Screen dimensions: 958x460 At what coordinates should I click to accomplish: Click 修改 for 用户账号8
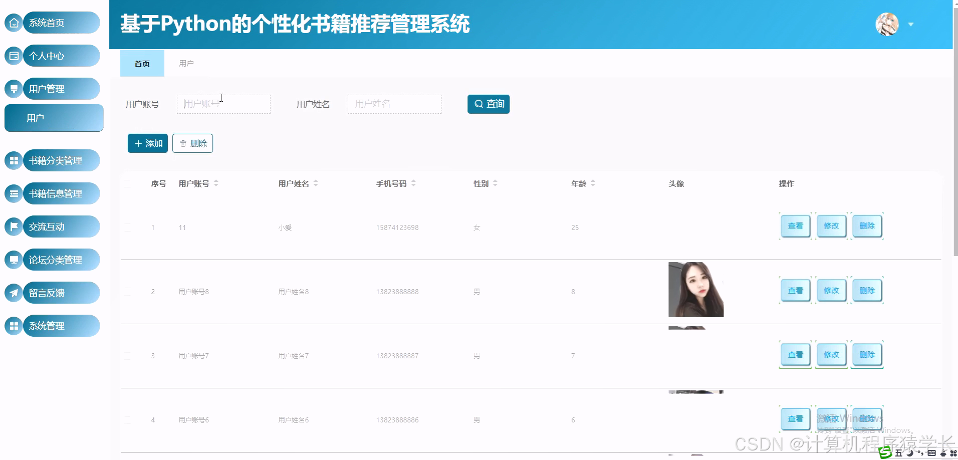pyautogui.click(x=831, y=290)
